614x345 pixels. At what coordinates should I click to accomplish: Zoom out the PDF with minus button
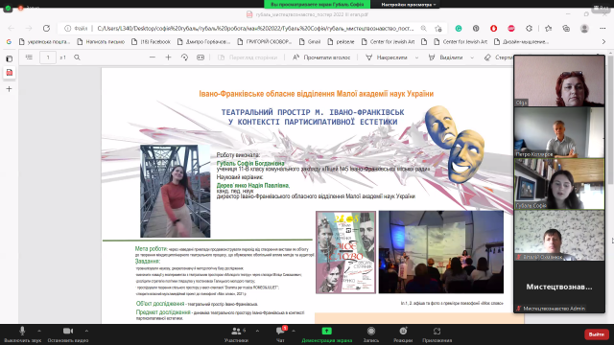(x=153, y=57)
